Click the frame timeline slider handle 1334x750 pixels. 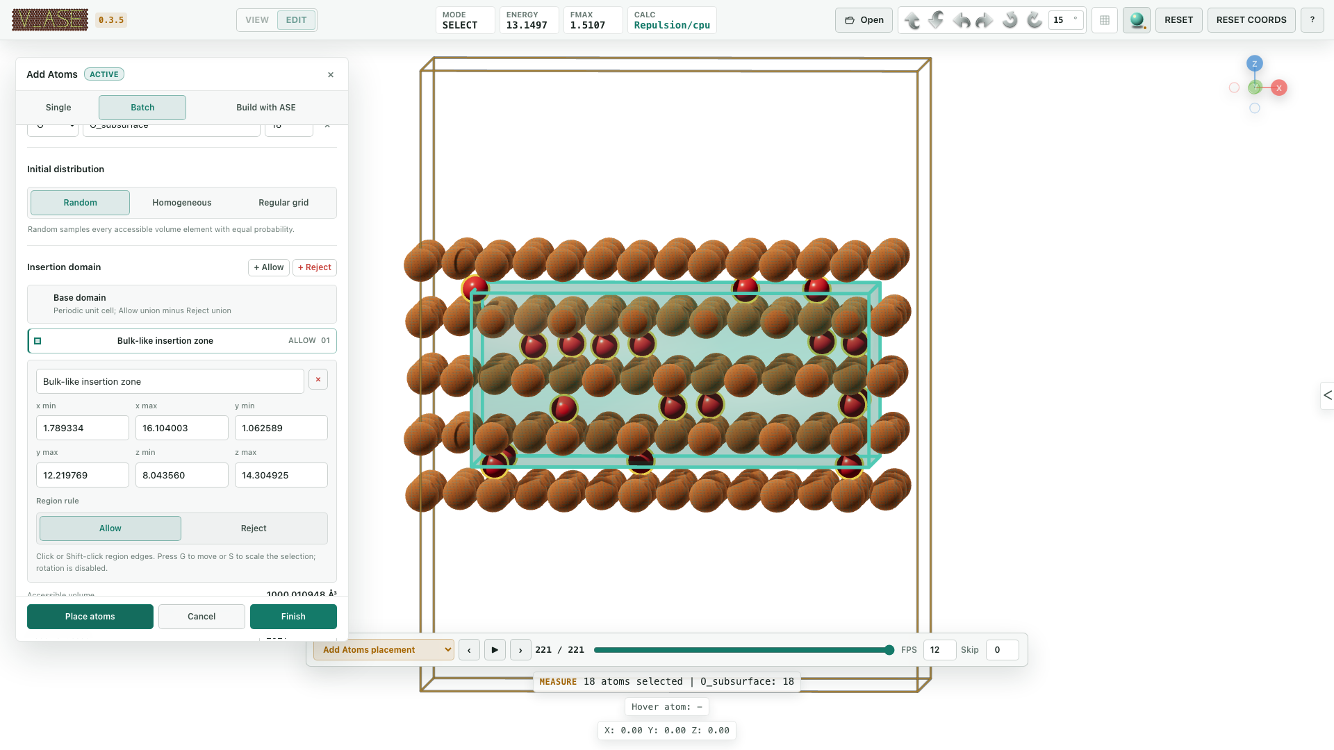pyautogui.click(x=889, y=650)
